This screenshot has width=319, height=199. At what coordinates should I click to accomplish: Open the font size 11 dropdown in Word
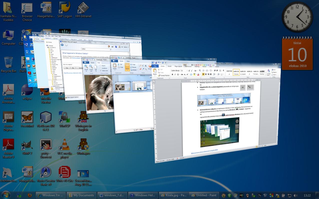[187, 70]
